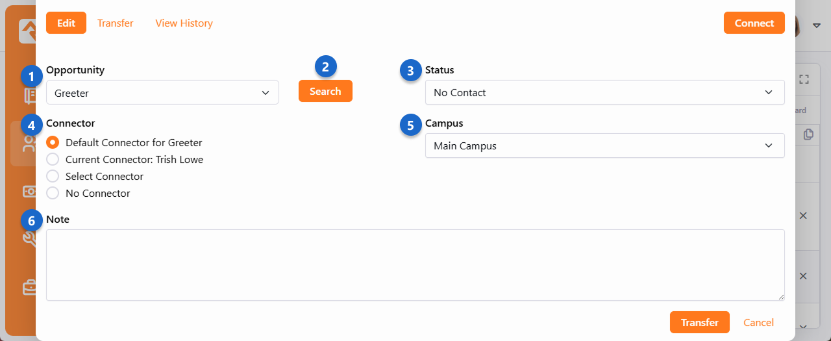The height and width of the screenshot is (341, 831).
Task: Open the Opportunity dropdown showing Greeter
Action: click(162, 93)
